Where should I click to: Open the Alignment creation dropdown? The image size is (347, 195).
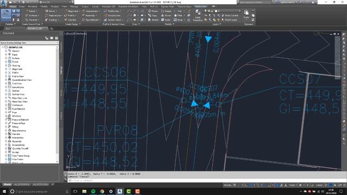click(x=72, y=11)
